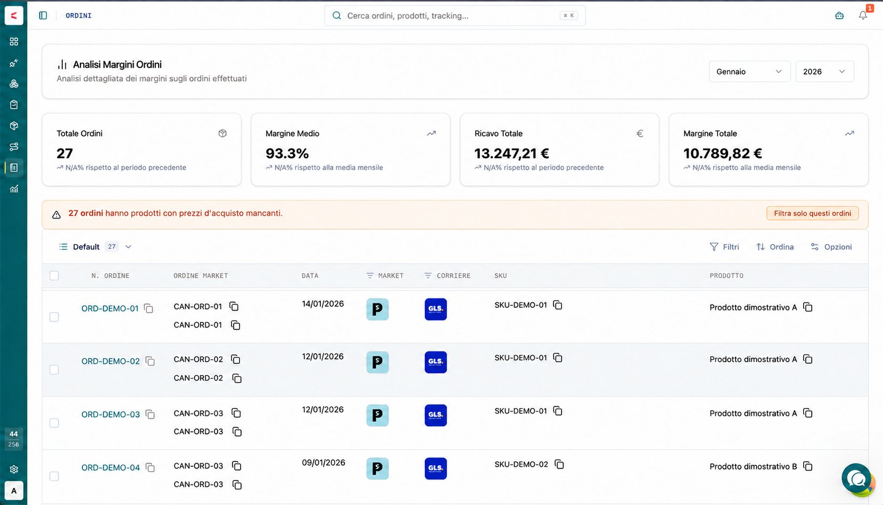883x505 pixels.
Task: Open the dashboard grid icon in sidebar
Action: [x=14, y=42]
